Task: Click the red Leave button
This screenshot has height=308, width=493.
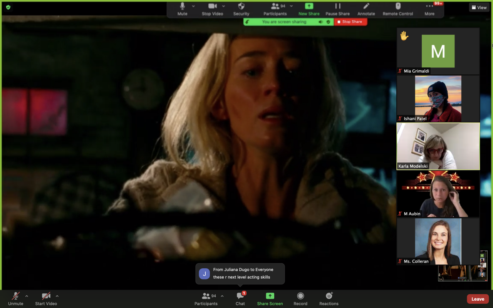Action: [x=478, y=299]
